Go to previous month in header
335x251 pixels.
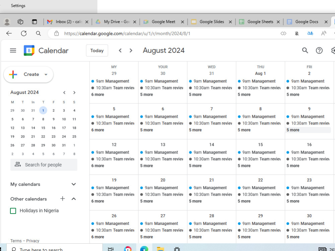pyautogui.click(x=120, y=51)
